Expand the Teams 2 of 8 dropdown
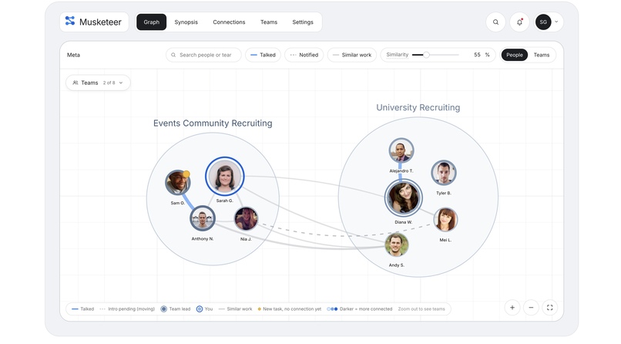 coord(98,83)
